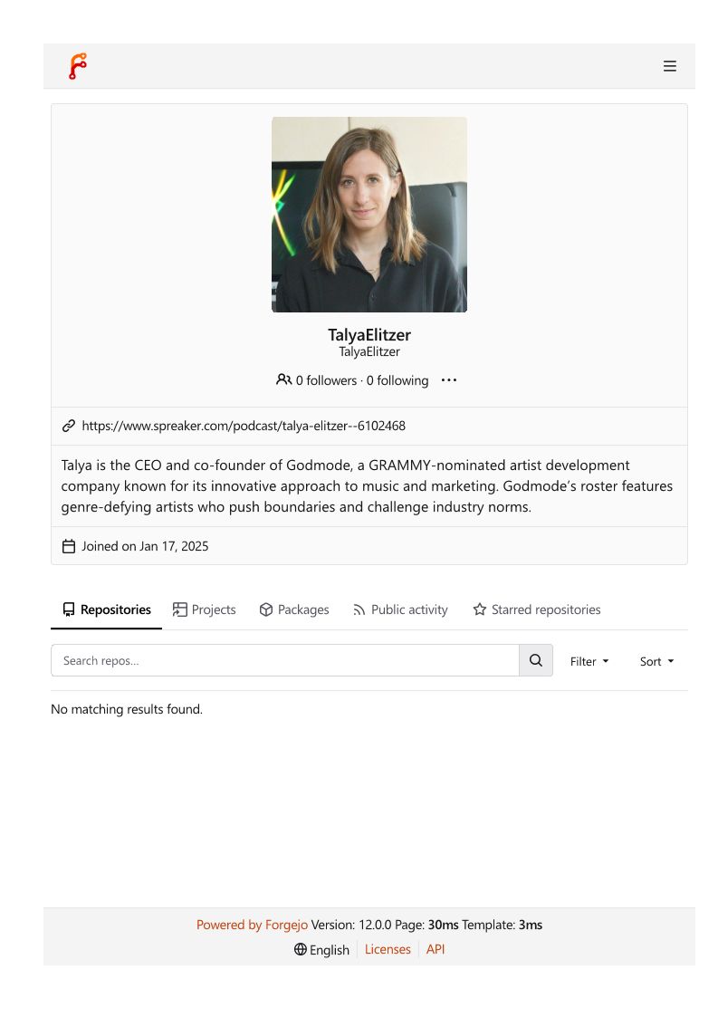Open the three-dots profile actions menu

[x=449, y=380]
